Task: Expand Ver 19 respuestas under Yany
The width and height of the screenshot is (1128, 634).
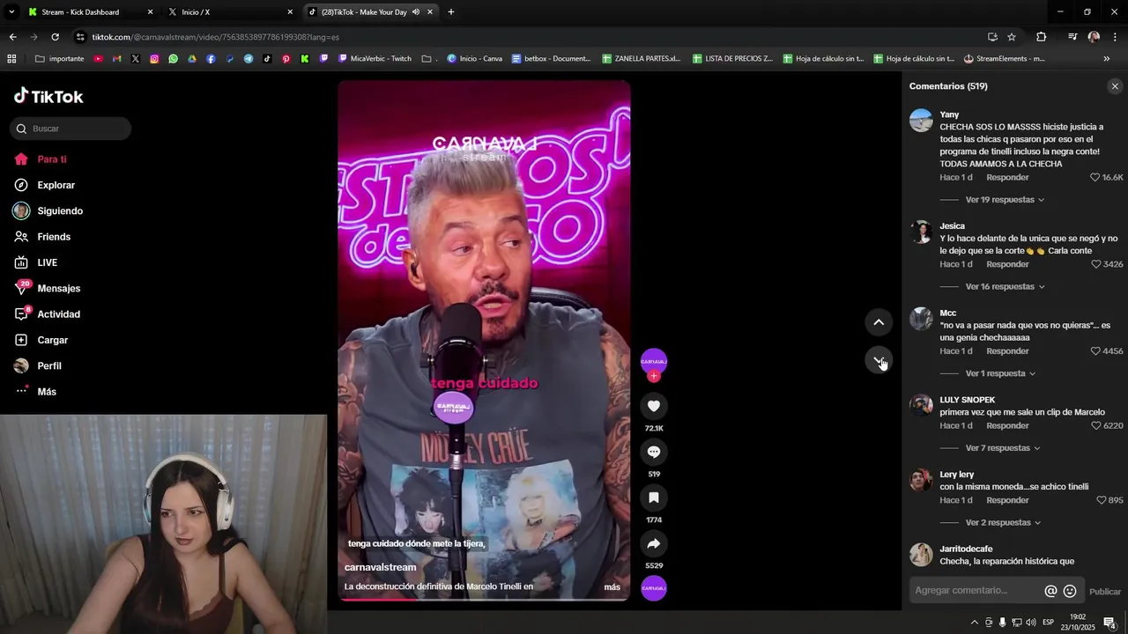Action: click(x=1005, y=200)
